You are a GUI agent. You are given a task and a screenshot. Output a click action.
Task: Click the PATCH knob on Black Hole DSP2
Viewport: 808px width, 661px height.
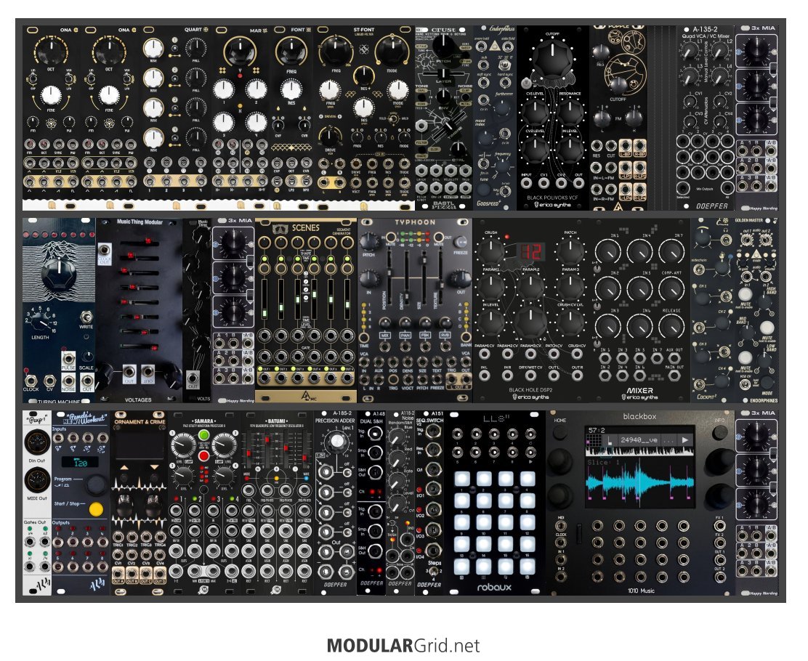coord(570,251)
